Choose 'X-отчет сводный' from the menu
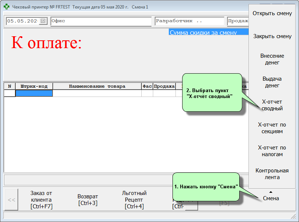Image resolution: width=299 pixels, height=222 pixels. pos(272,105)
